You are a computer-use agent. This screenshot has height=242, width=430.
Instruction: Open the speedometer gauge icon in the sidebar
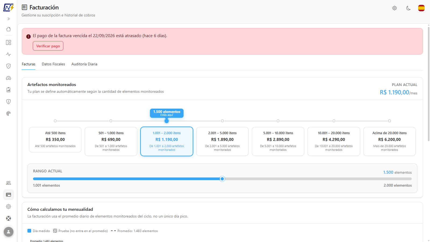click(9, 78)
